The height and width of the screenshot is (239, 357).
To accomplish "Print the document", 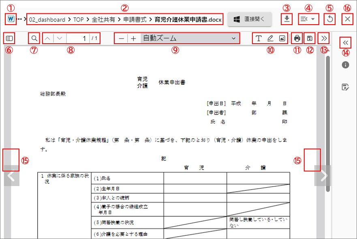I will (297, 38).
